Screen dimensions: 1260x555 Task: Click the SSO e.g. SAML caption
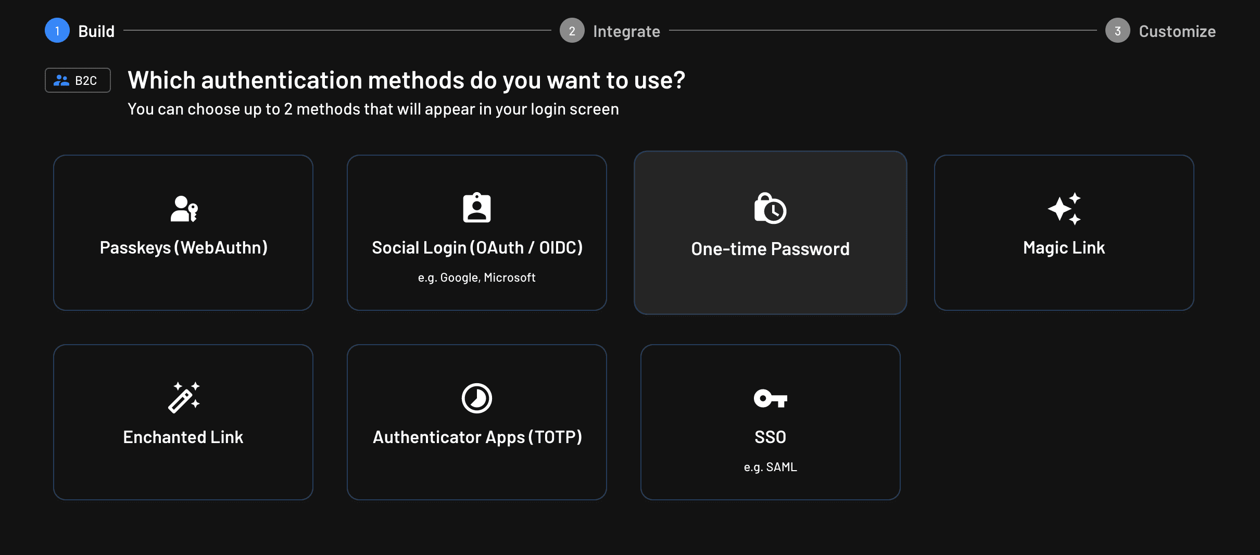coord(770,467)
